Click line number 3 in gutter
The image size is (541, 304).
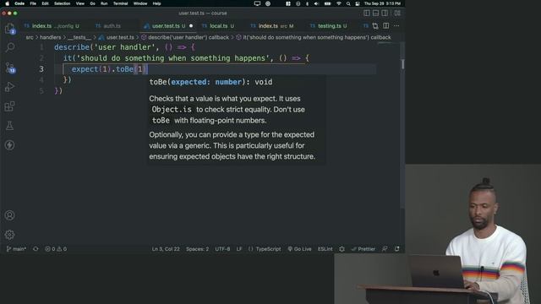(41, 69)
